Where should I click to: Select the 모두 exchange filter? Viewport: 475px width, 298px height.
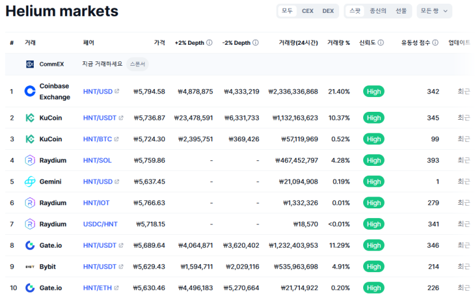[x=287, y=11]
